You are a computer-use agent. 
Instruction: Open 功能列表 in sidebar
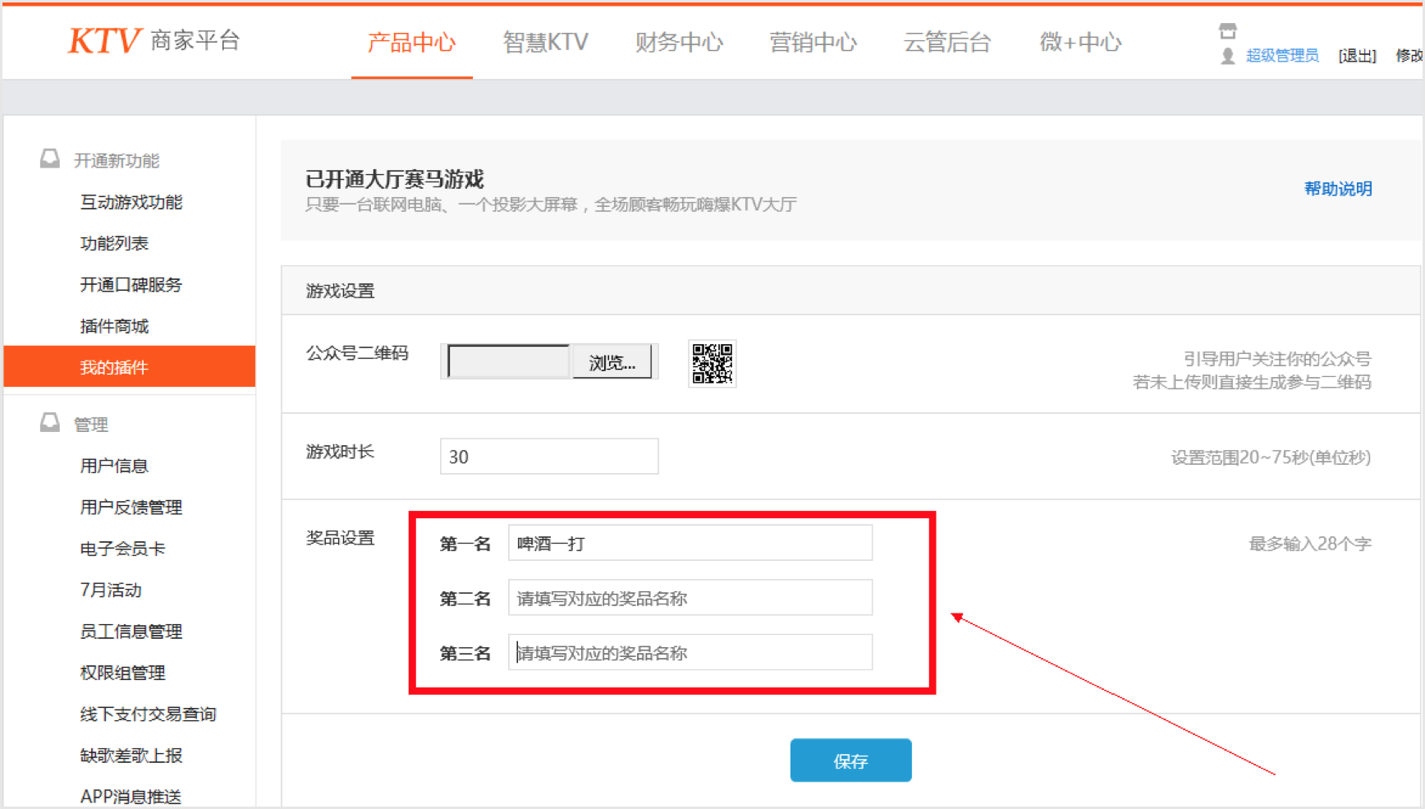pyautogui.click(x=114, y=243)
